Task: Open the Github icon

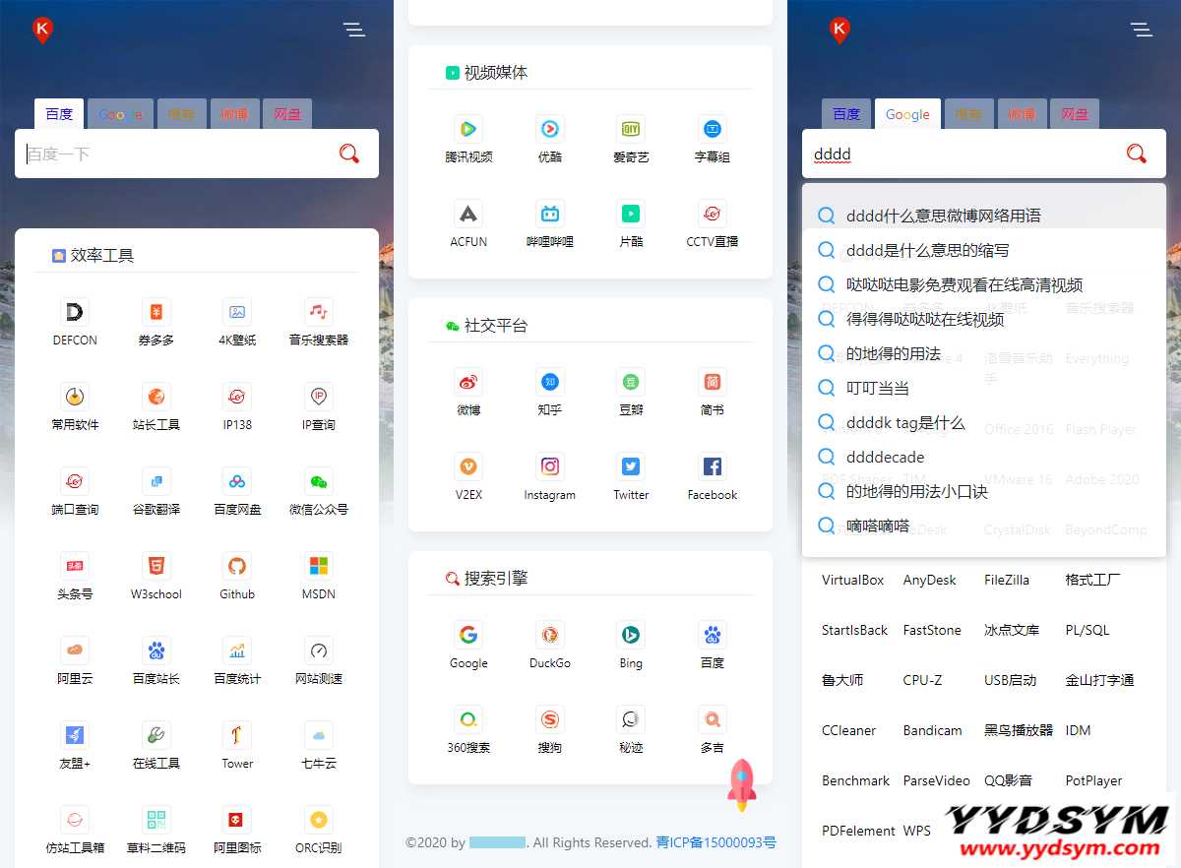Action: (237, 567)
